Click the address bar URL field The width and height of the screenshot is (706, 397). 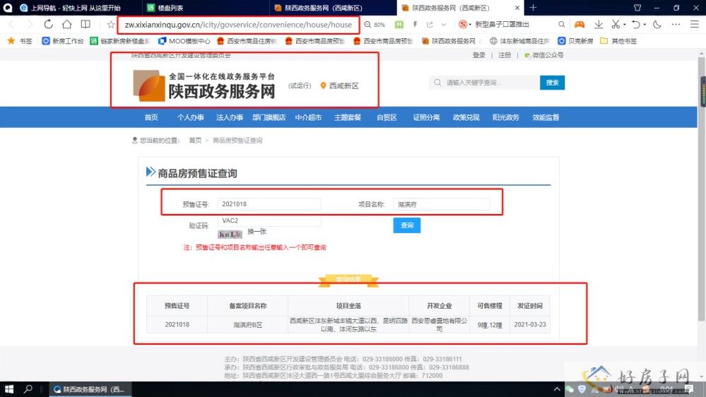click(x=238, y=25)
